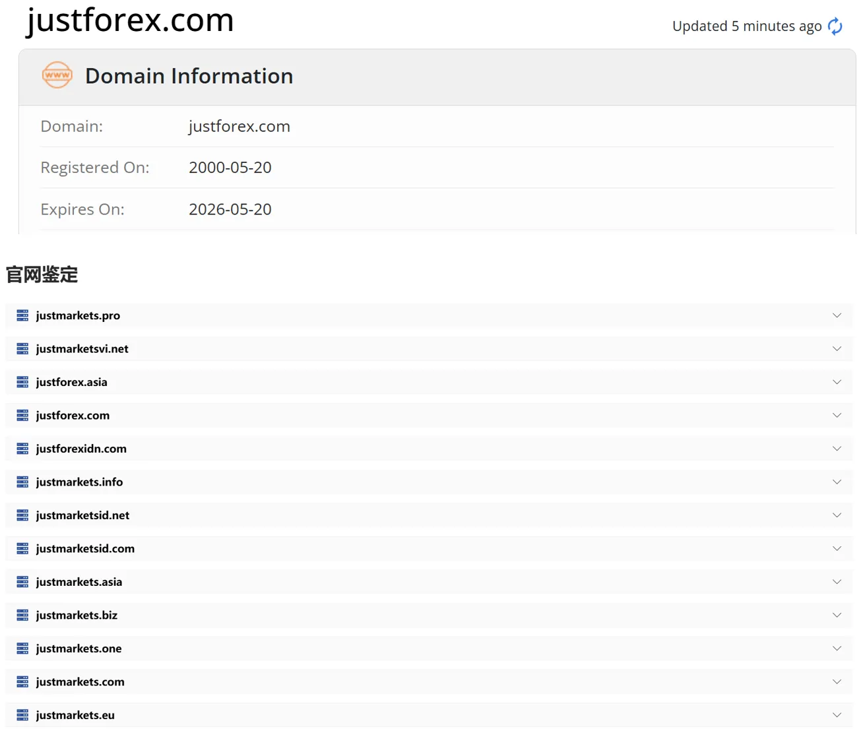This screenshot has width=861, height=733.
Task: Click the server icon beside justforex.asia
Action: pyautogui.click(x=22, y=382)
